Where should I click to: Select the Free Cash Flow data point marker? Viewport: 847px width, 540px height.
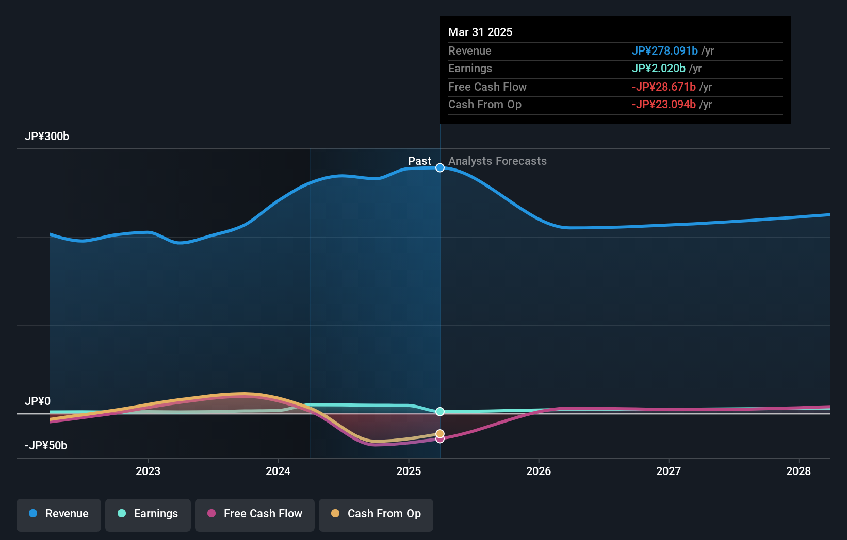coord(440,439)
